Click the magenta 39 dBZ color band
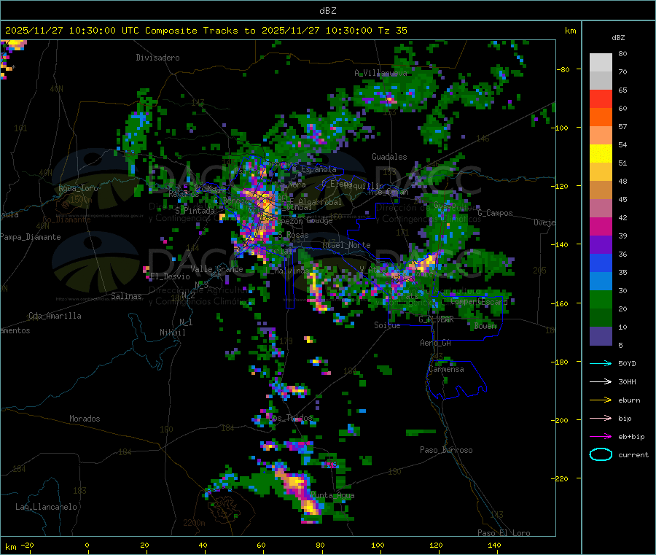The width and height of the screenshot is (656, 555). coord(601,226)
